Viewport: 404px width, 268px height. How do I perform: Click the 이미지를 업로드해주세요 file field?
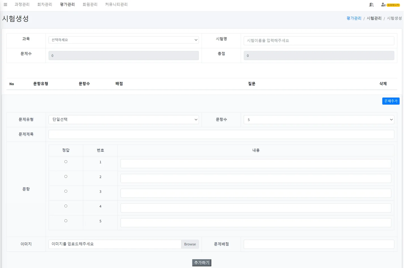(x=115, y=244)
